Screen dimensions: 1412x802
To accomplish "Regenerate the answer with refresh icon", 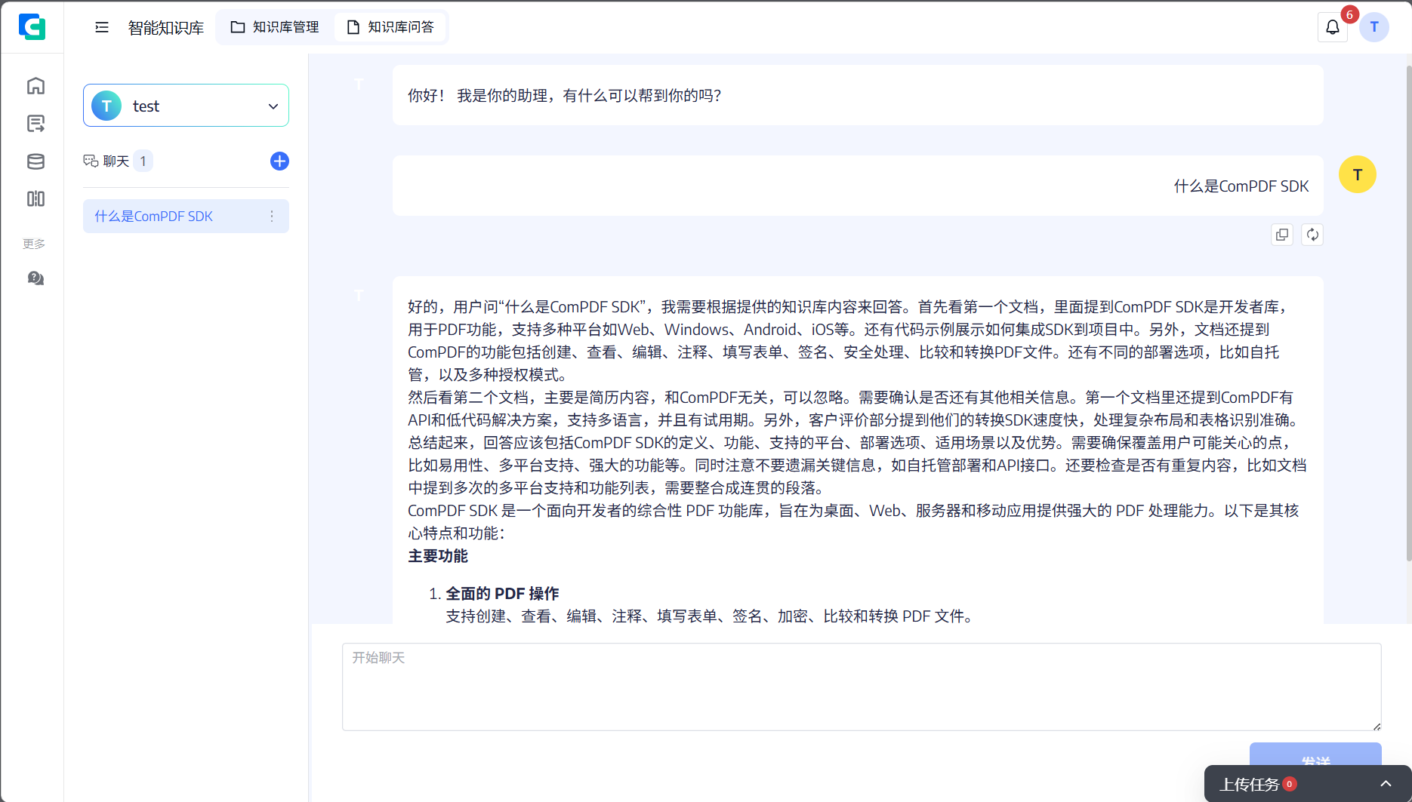I will coord(1312,235).
